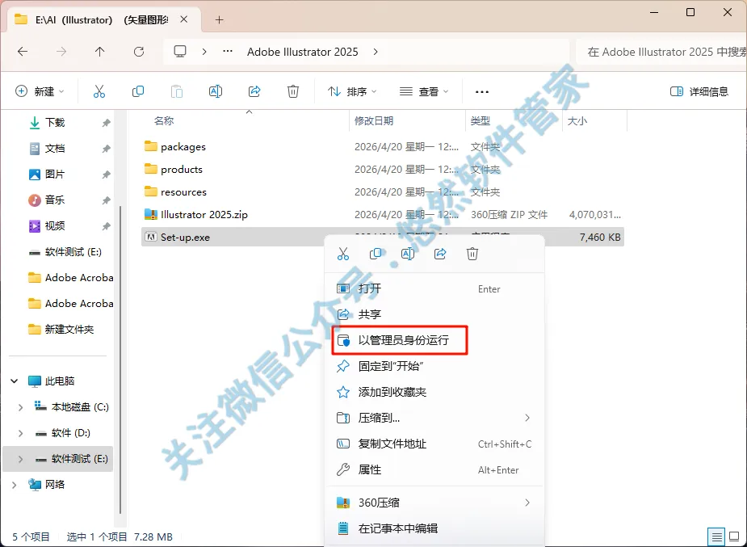Click the Illustrator 2025.zip archive icon

[x=150, y=214]
